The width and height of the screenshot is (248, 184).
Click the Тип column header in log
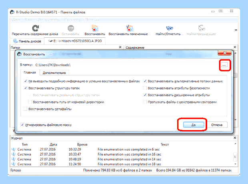(25, 144)
